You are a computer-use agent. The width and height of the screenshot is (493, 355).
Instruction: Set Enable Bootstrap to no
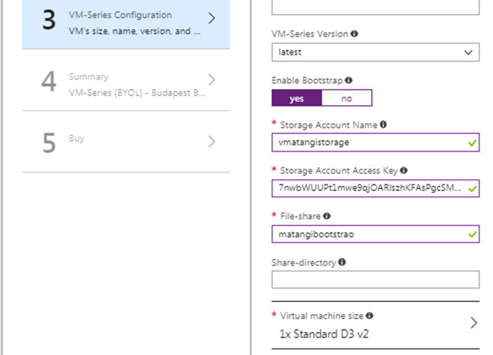pyautogui.click(x=347, y=98)
